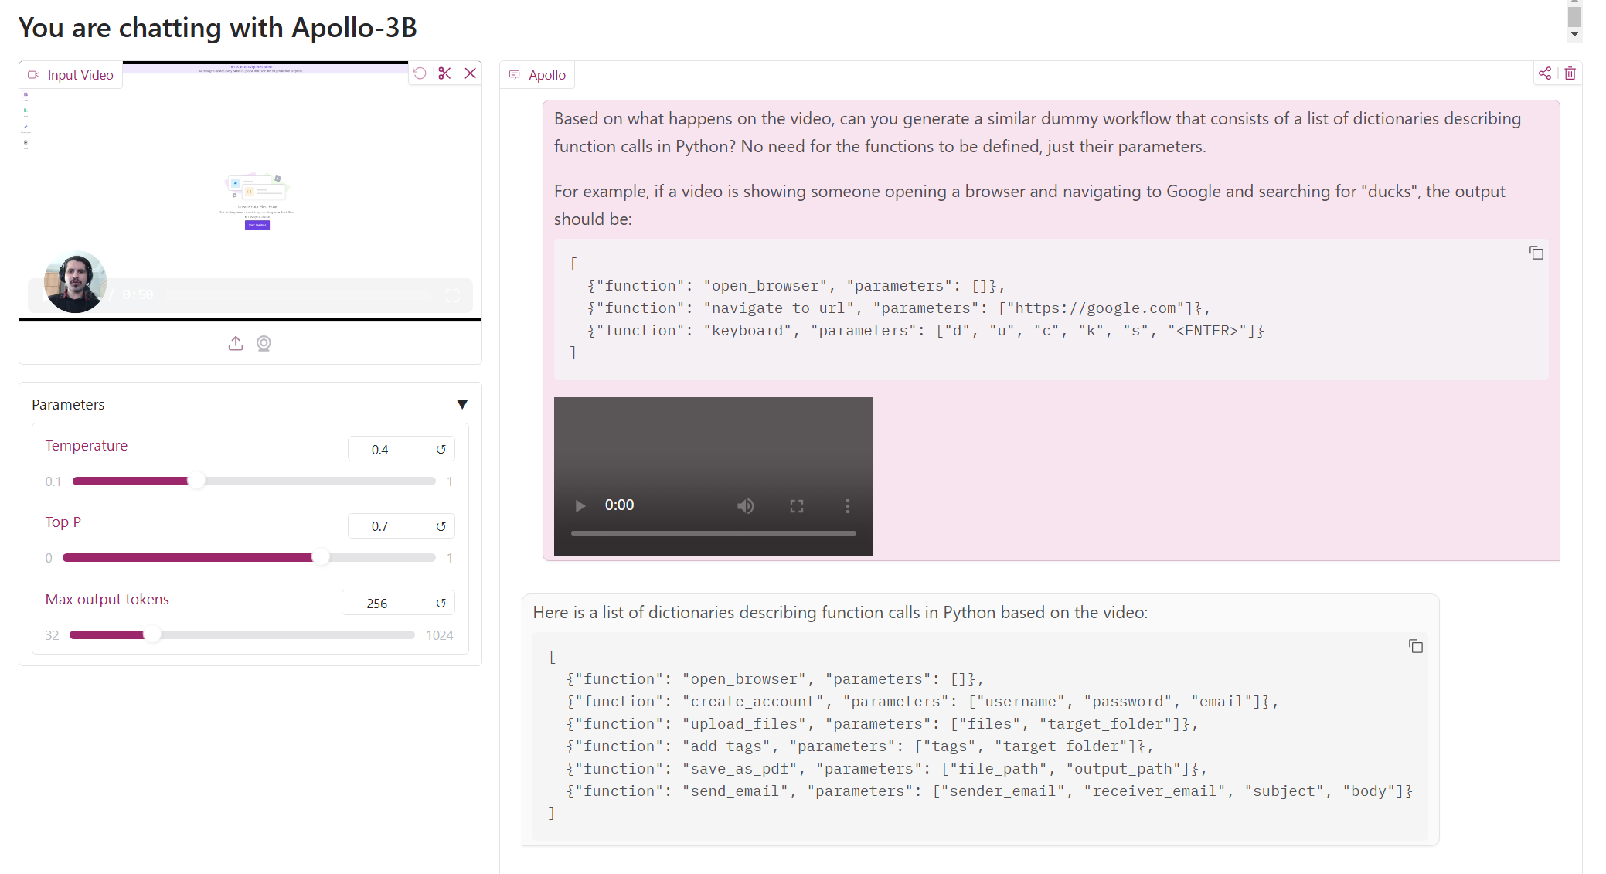Click the trash icon to clear chat
The width and height of the screenshot is (1606, 874).
(x=1570, y=73)
